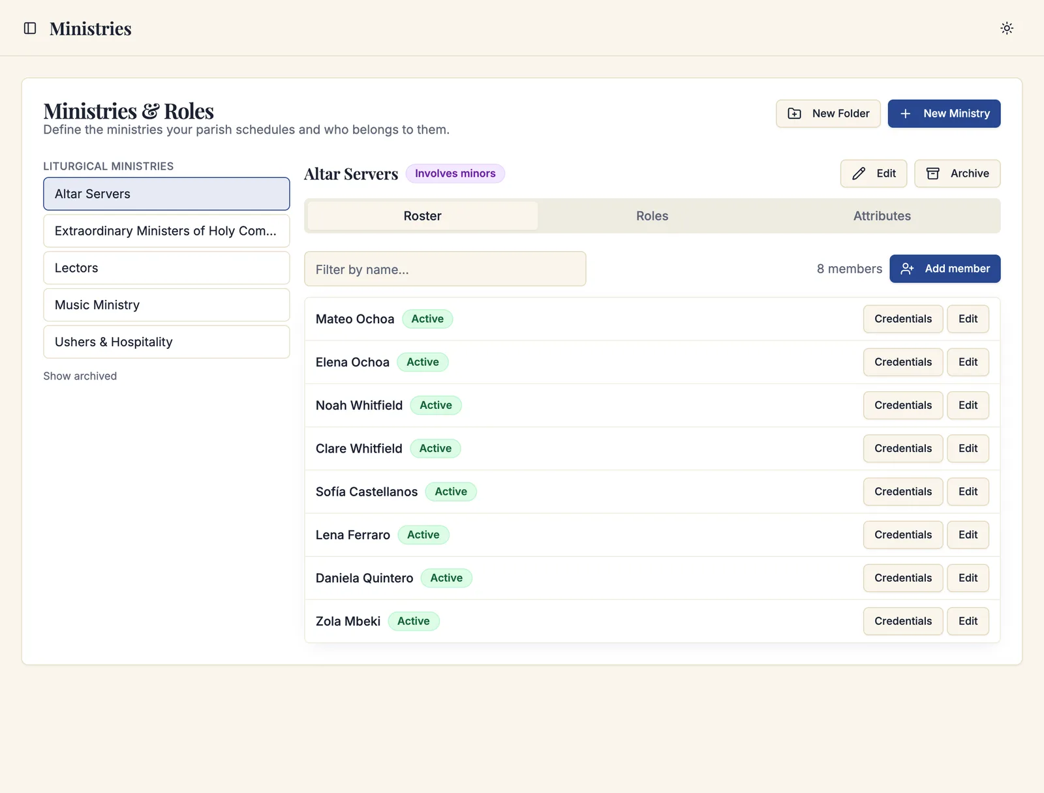Open the Music Ministry entry
The width and height of the screenshot is (1044, 793).
click(166, 305)
